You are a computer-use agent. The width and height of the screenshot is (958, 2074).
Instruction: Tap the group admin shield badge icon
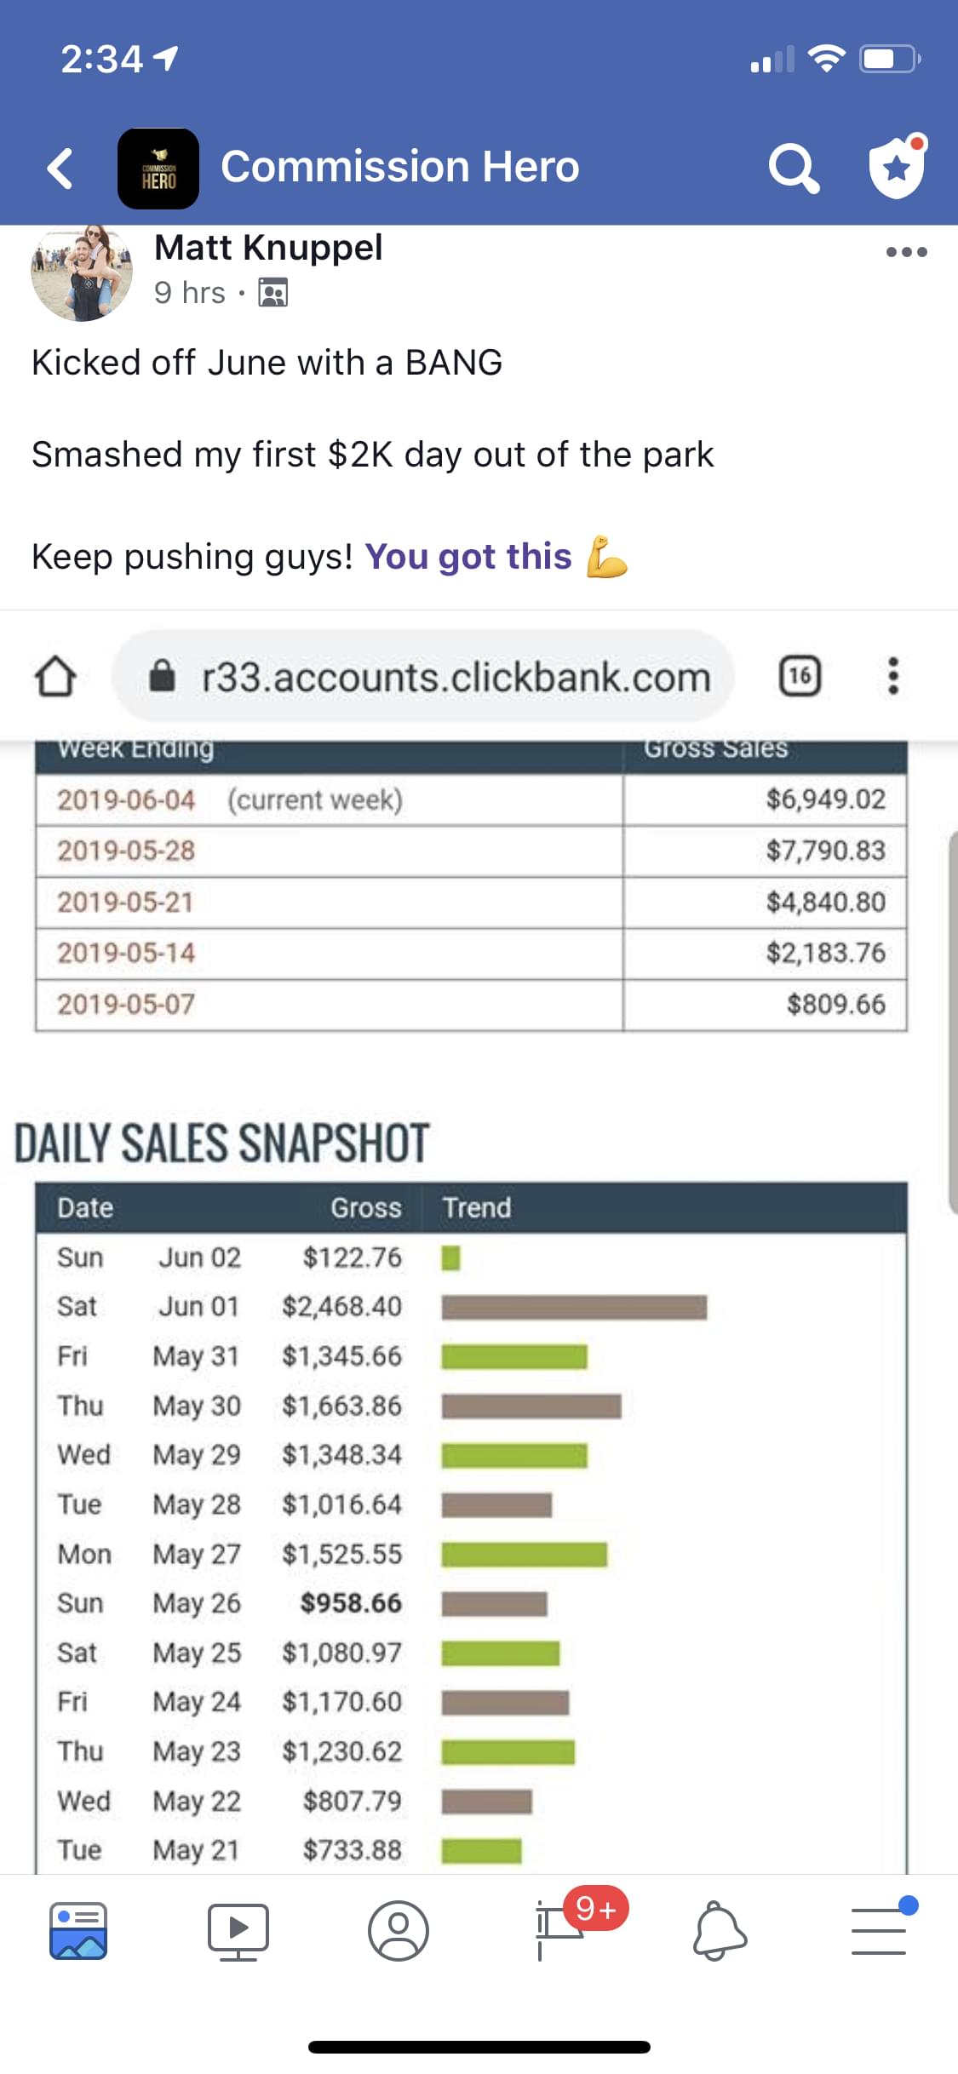(896, 166)
